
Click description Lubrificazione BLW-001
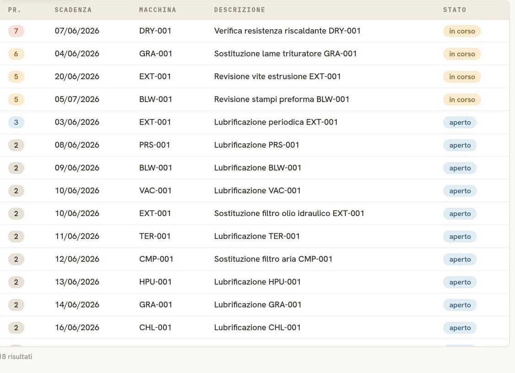pyautogui.click(x=257, y=168)
